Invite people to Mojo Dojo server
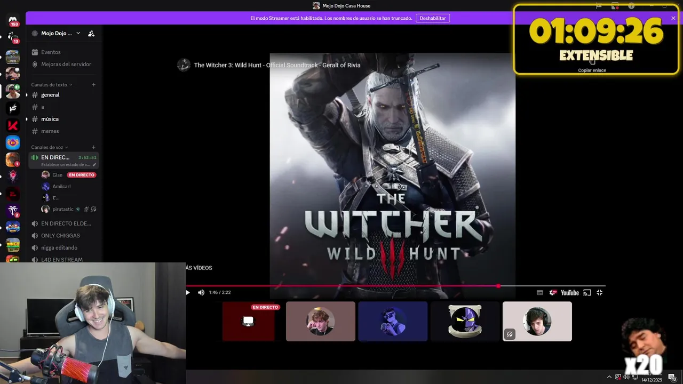Screen dimensions: 683x384 (x=91, y=33)
